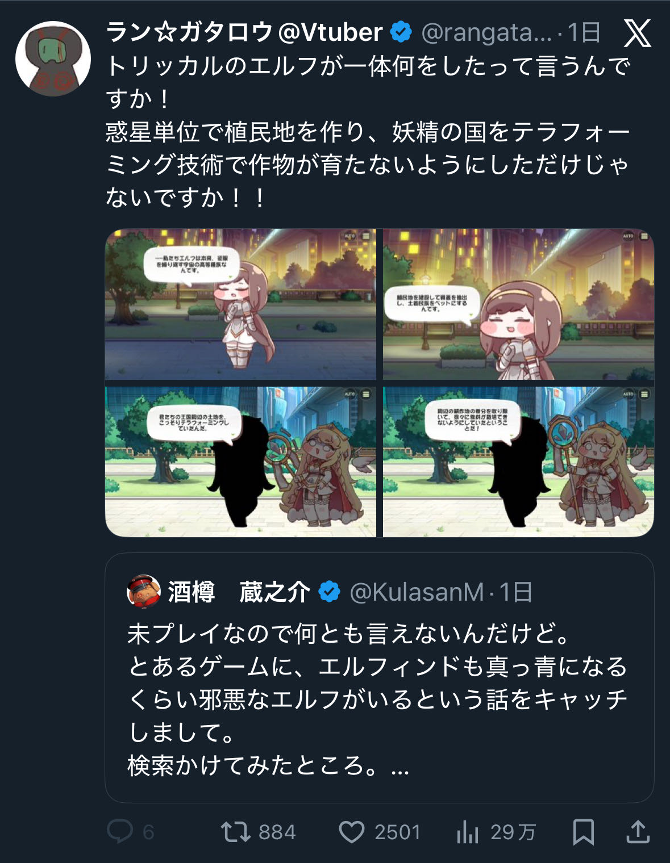The height and width of the screenshot is (863, 670).
Task: Tap the reply speech bubble icon
Action: (120, 832)
